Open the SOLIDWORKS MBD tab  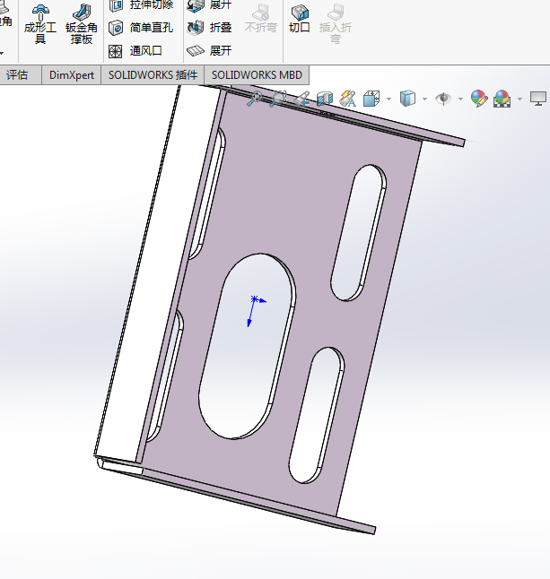(x=257, y=75)
